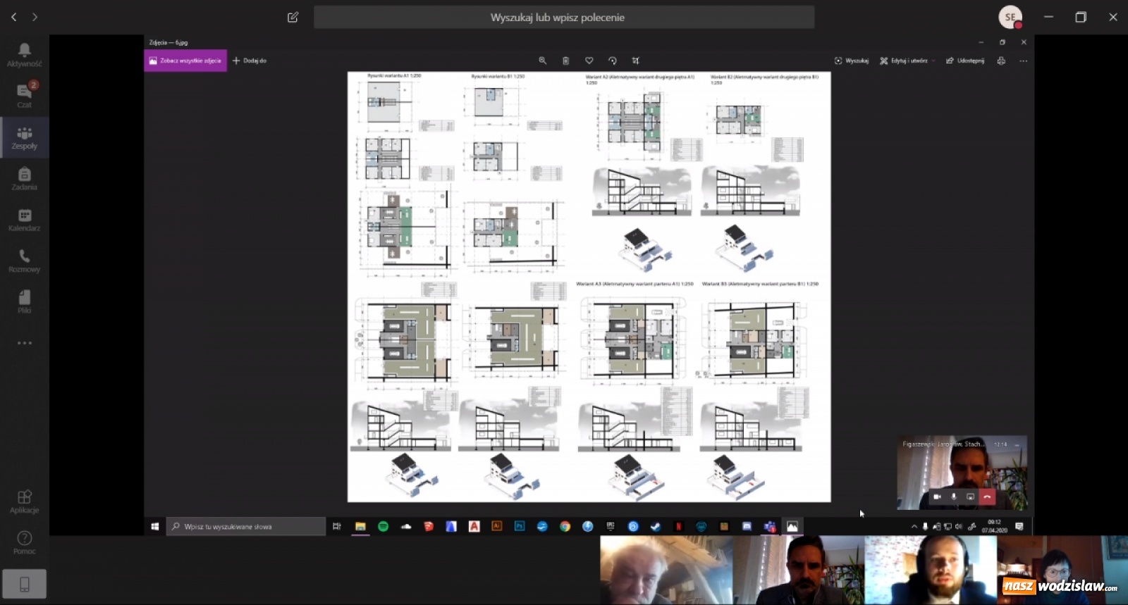
Task: Click the Udostępnij share button
Action: [x=965, y=61]
